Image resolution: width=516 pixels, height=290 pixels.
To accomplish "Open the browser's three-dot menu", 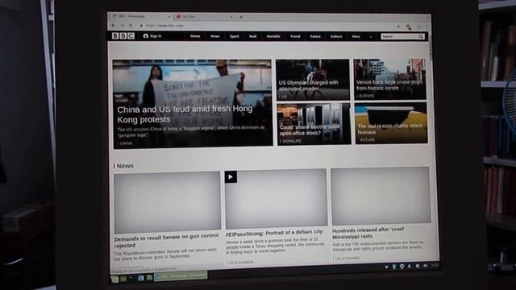I will [427, 27].
